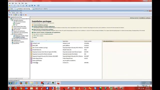Image resolution: width=160 pixels, height=90 pixels.
Task: Open Chrome in guest Windows taskbar
Action: [26, 83]
